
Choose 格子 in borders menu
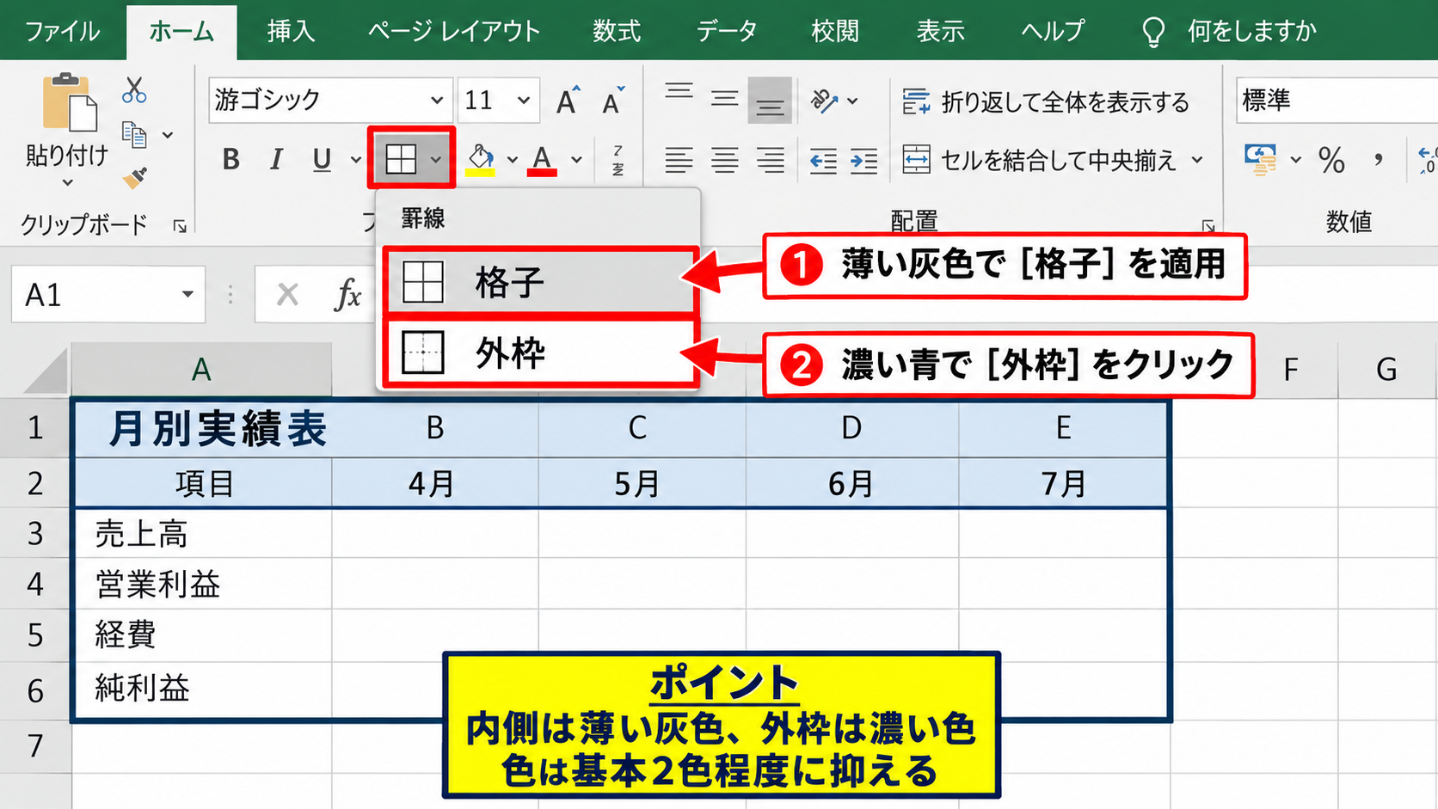tap(540, 282)
